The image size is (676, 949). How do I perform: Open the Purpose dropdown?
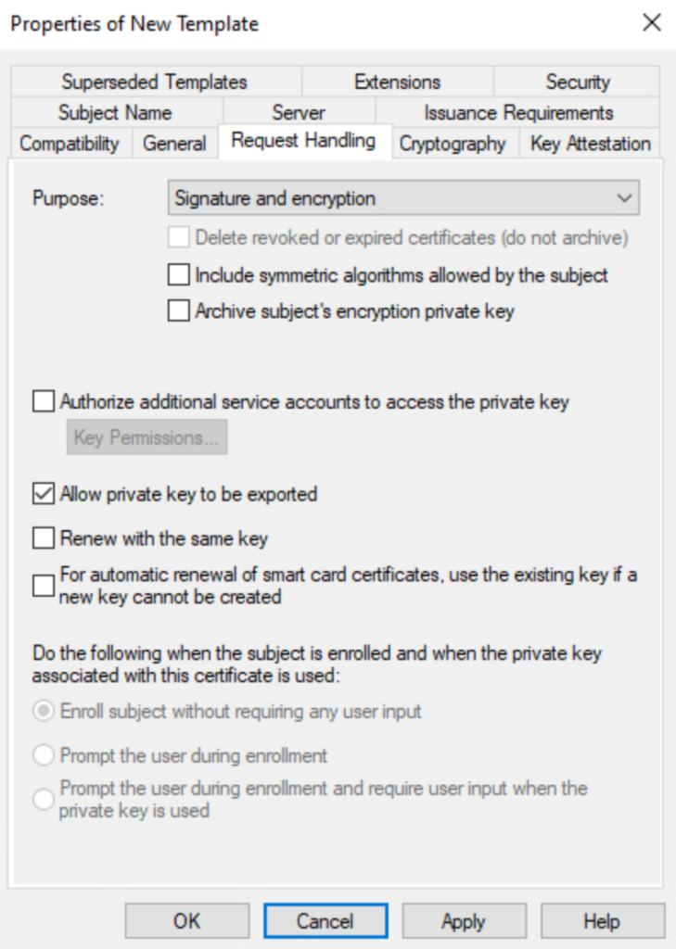[404, 198]
